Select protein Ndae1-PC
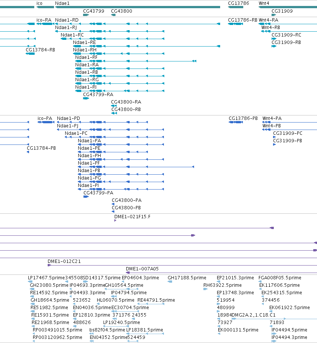 pos(114,137)
